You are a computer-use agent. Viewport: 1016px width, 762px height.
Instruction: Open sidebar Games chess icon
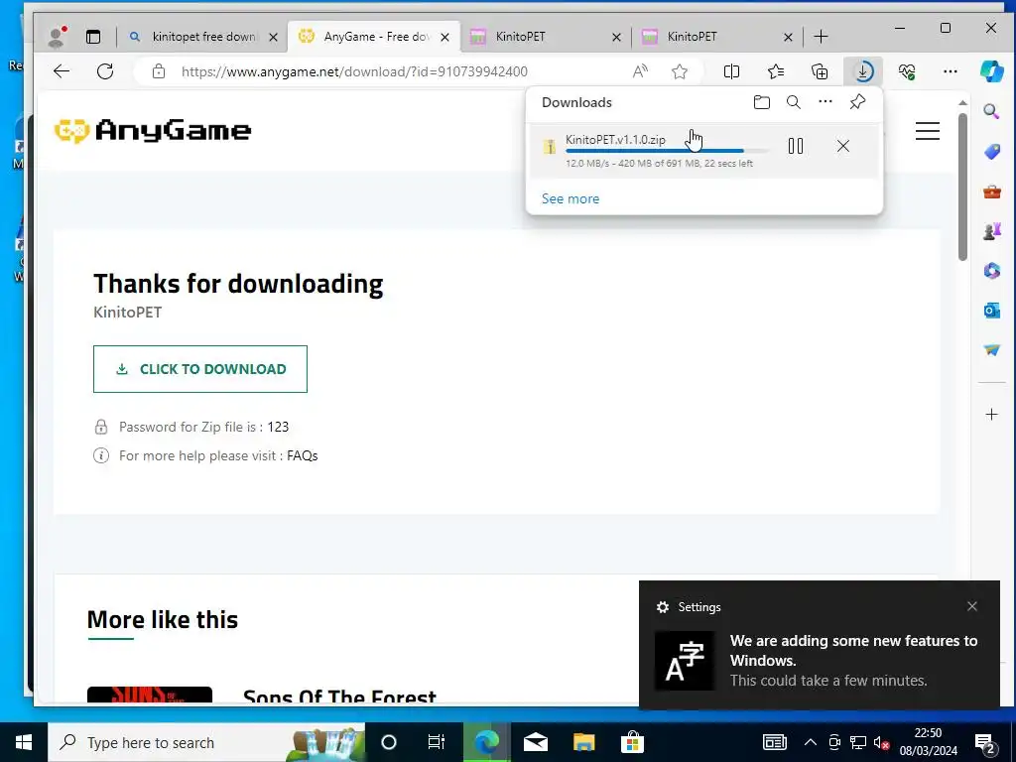point(991,230)
